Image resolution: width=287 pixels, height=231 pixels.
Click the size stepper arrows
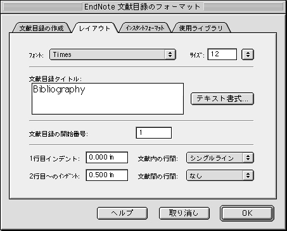pos(248,54)
